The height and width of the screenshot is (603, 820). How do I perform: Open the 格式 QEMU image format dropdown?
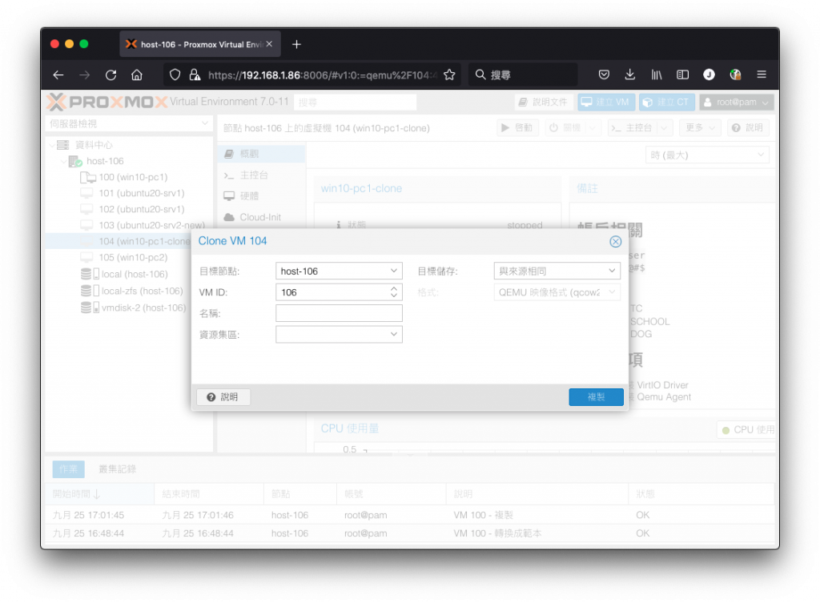click(x=557, y=291)
